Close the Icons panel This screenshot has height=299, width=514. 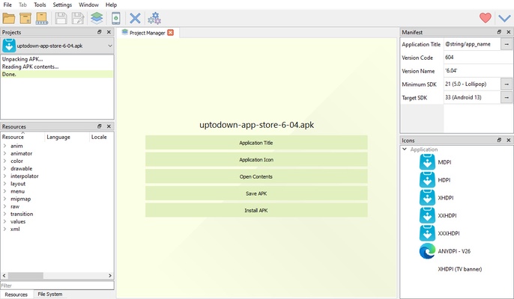[509, 140]
